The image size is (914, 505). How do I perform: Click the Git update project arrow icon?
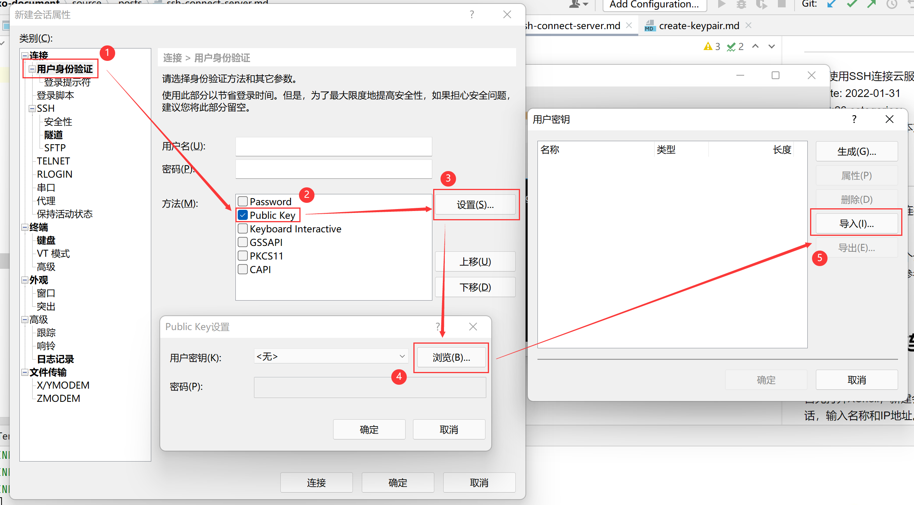(831, 4)
